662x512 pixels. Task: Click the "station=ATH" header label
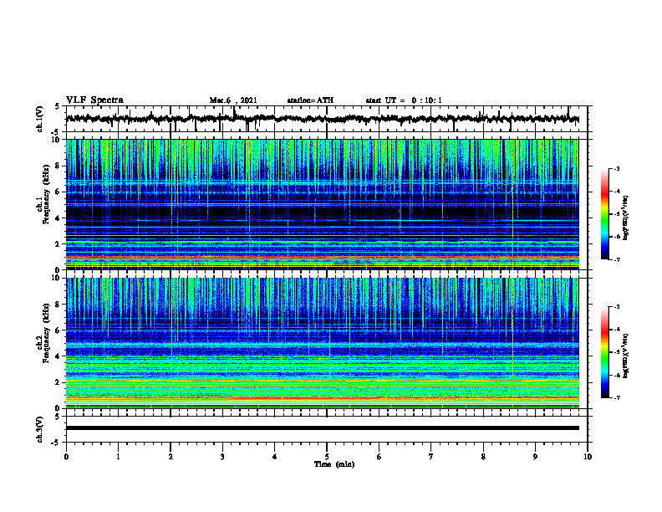310,100
